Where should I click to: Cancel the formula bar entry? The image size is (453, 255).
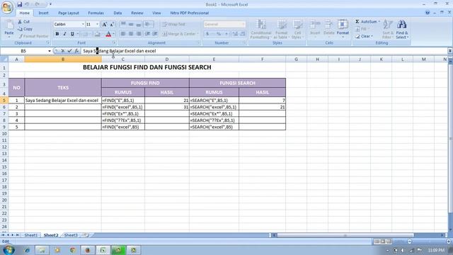pyautogui.click(x=63, y=51)
